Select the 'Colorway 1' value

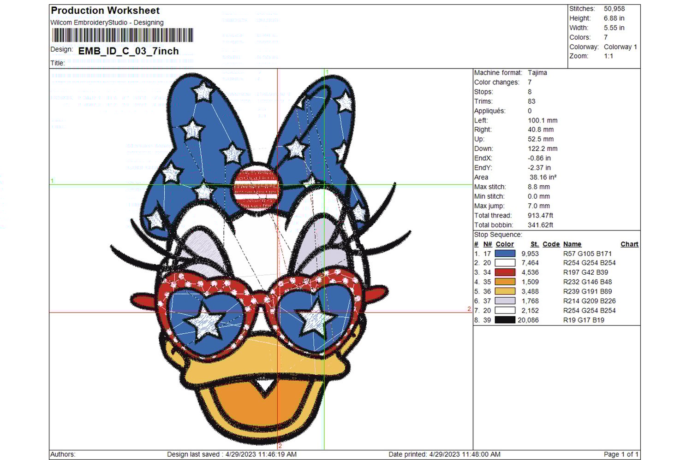coord(620,47)
